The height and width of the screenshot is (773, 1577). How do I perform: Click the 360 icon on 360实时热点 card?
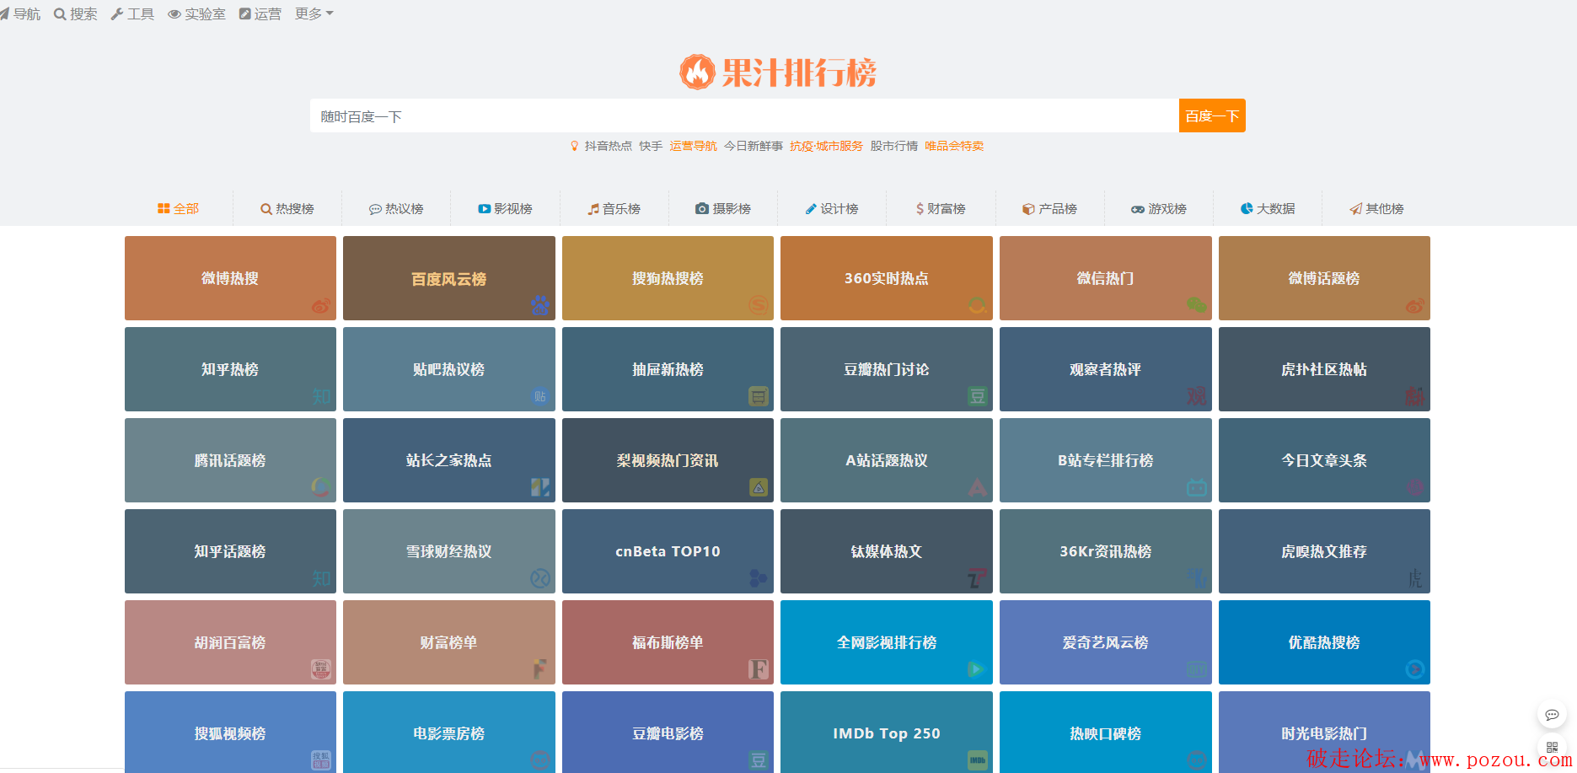click(978, 305)
